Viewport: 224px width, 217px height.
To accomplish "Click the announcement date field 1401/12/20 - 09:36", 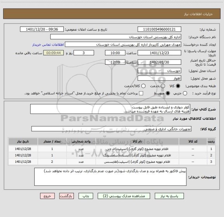I will 42,29.
